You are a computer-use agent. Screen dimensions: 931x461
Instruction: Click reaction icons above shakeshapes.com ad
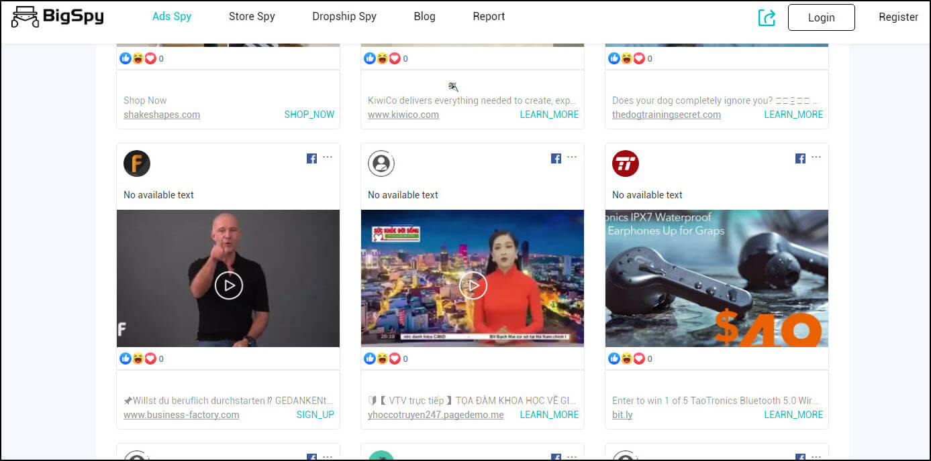[138, 58]
